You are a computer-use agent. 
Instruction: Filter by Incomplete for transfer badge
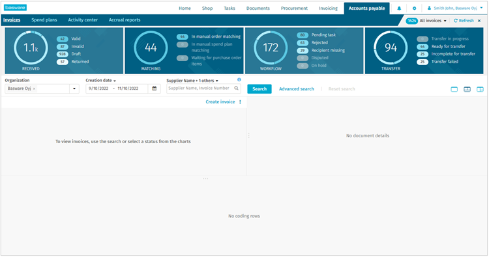(x=422, y=54)
